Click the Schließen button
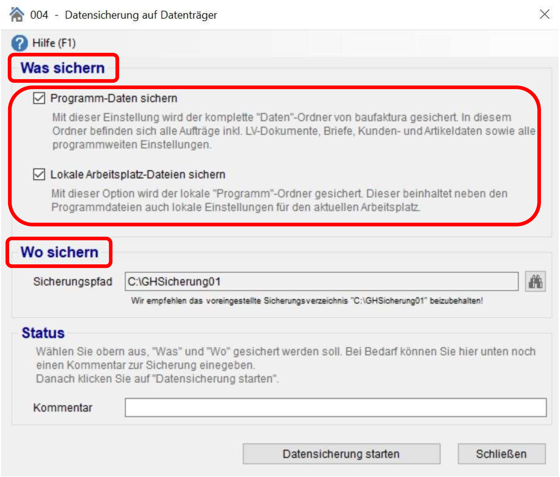560x477 pixels. (x=501, y=454)
